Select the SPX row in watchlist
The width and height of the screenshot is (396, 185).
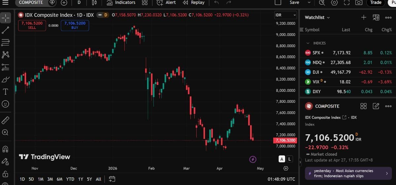click(x=348, y=53)
